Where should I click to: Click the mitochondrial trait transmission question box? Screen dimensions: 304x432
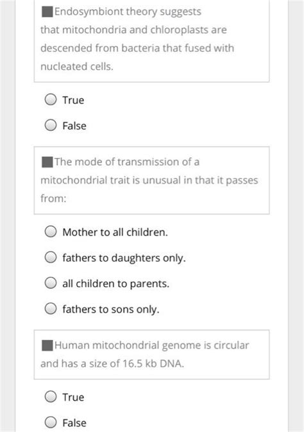(x=152, y=180)
